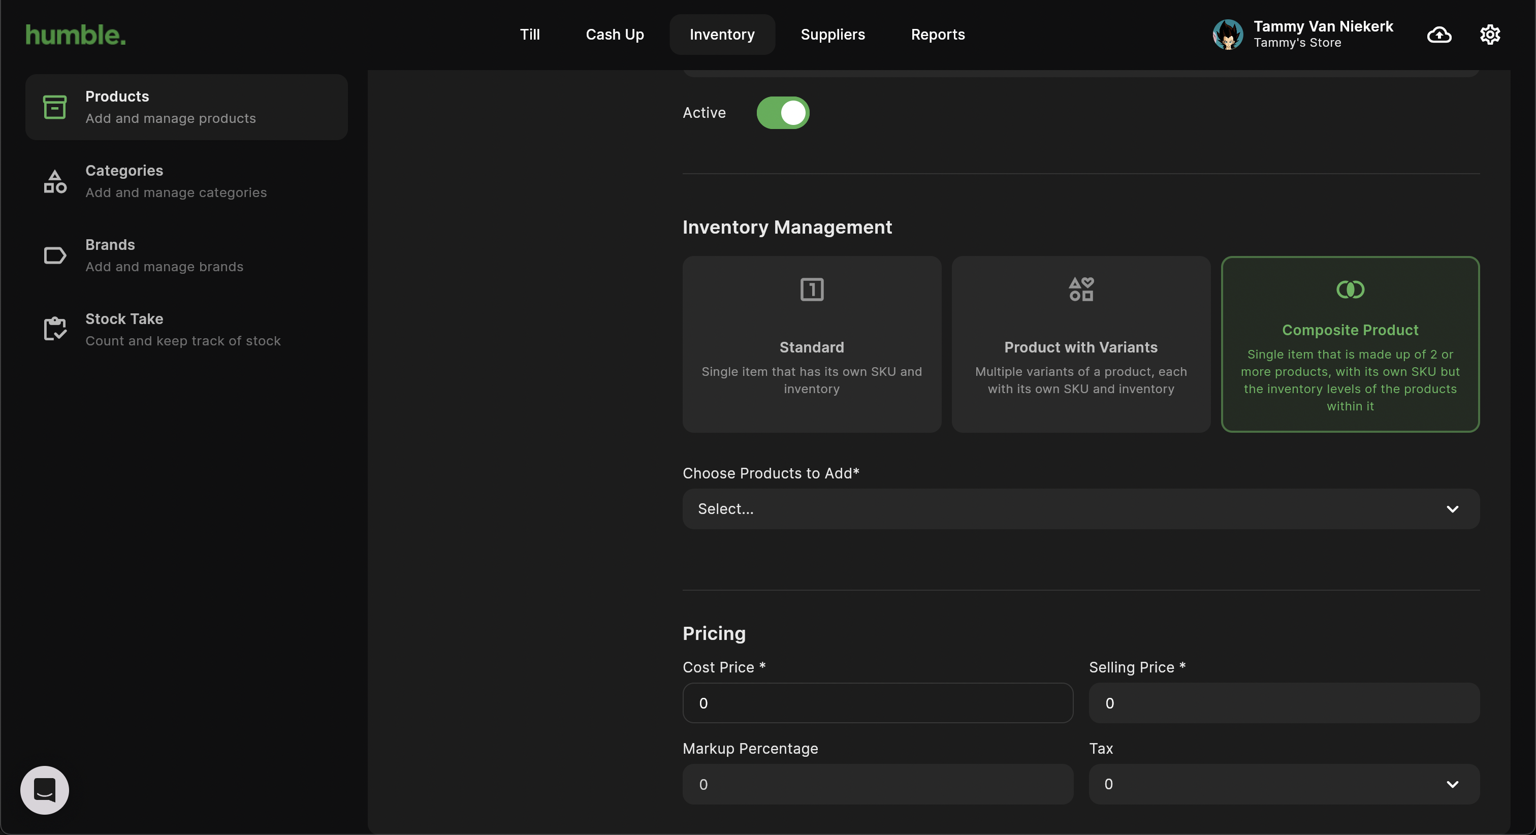The image size is (1536, 835).
Task: Open Products in the sidebar
Action: coord(186,107)
